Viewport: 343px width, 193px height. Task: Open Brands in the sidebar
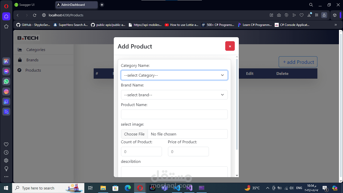pyautogui.click(x=32, y=60)
